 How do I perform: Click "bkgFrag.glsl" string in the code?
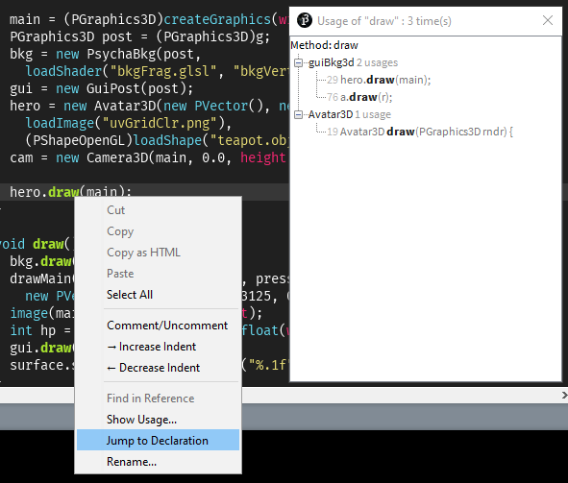tap(163, 71)
